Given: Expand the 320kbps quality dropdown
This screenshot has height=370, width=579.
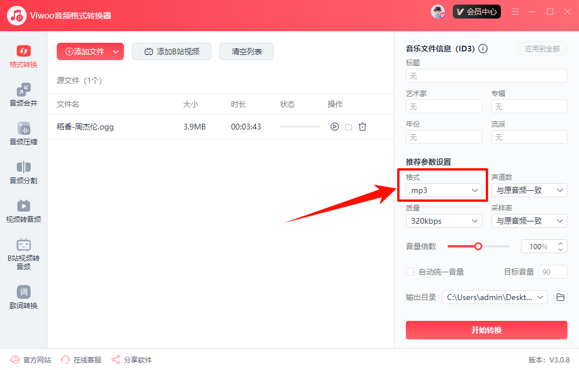Looking at the screenshot, I should click(444, 220).
